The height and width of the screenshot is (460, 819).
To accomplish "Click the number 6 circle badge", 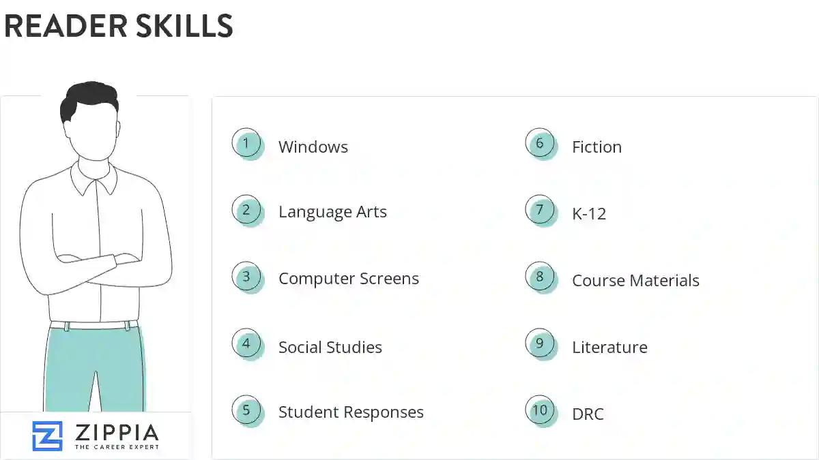I will [540, 144].
